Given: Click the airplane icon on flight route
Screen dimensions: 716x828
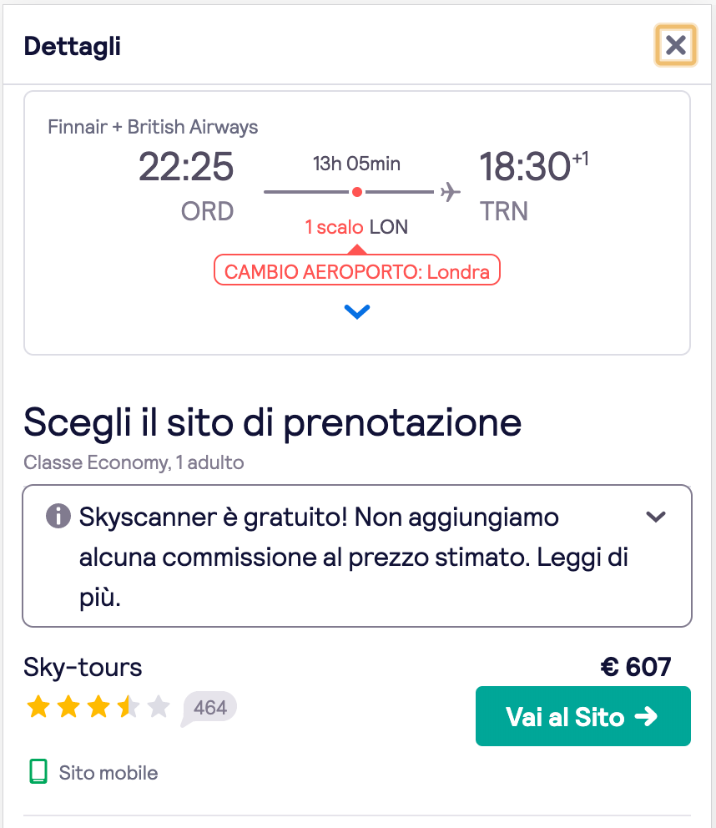Looking at the screenshot, I should pyautogui.click(x=451, y=192).
